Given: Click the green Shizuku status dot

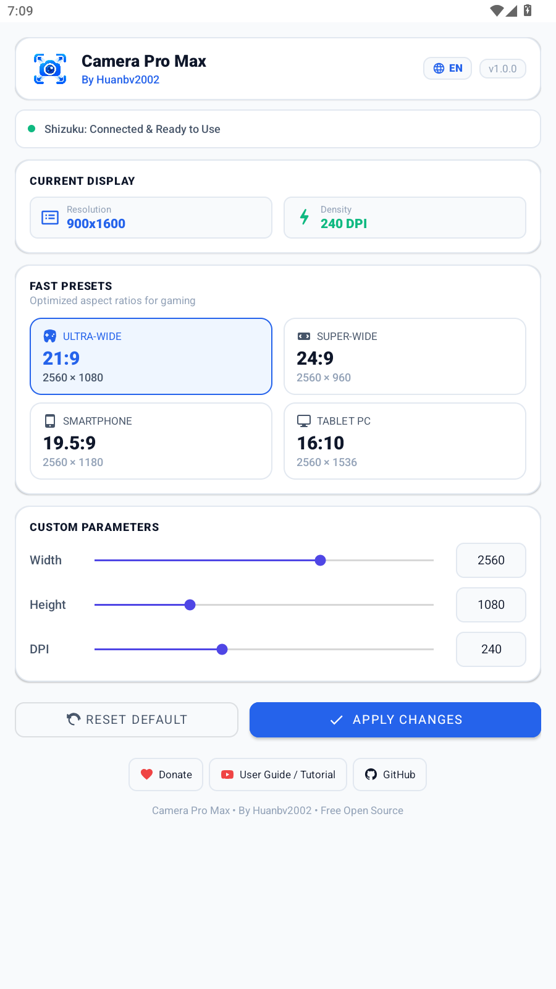Looking at the screenshot, I should coord(32,129).
